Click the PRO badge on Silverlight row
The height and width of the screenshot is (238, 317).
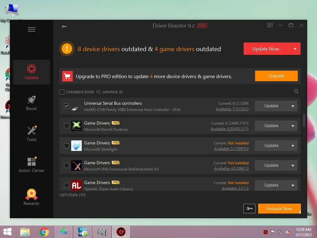[x=116, y=143]
